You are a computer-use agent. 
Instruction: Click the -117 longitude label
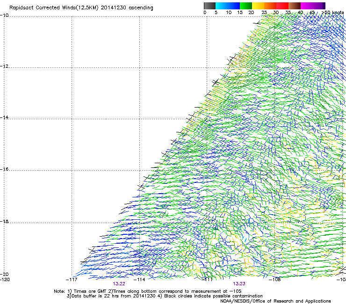[72, 280]
